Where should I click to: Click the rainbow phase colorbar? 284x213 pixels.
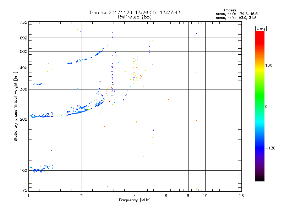pyautogui.click(x=260, y=106)
